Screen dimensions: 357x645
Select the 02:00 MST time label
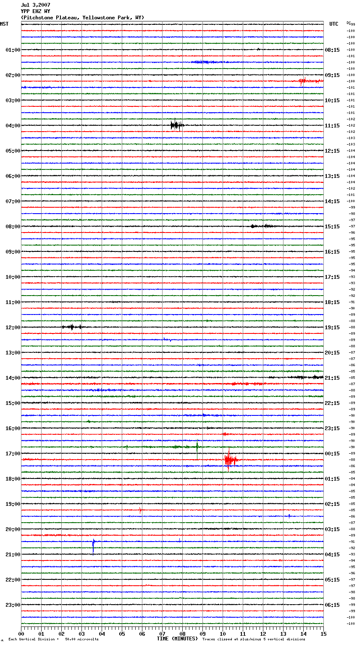(x=13, y=75)
